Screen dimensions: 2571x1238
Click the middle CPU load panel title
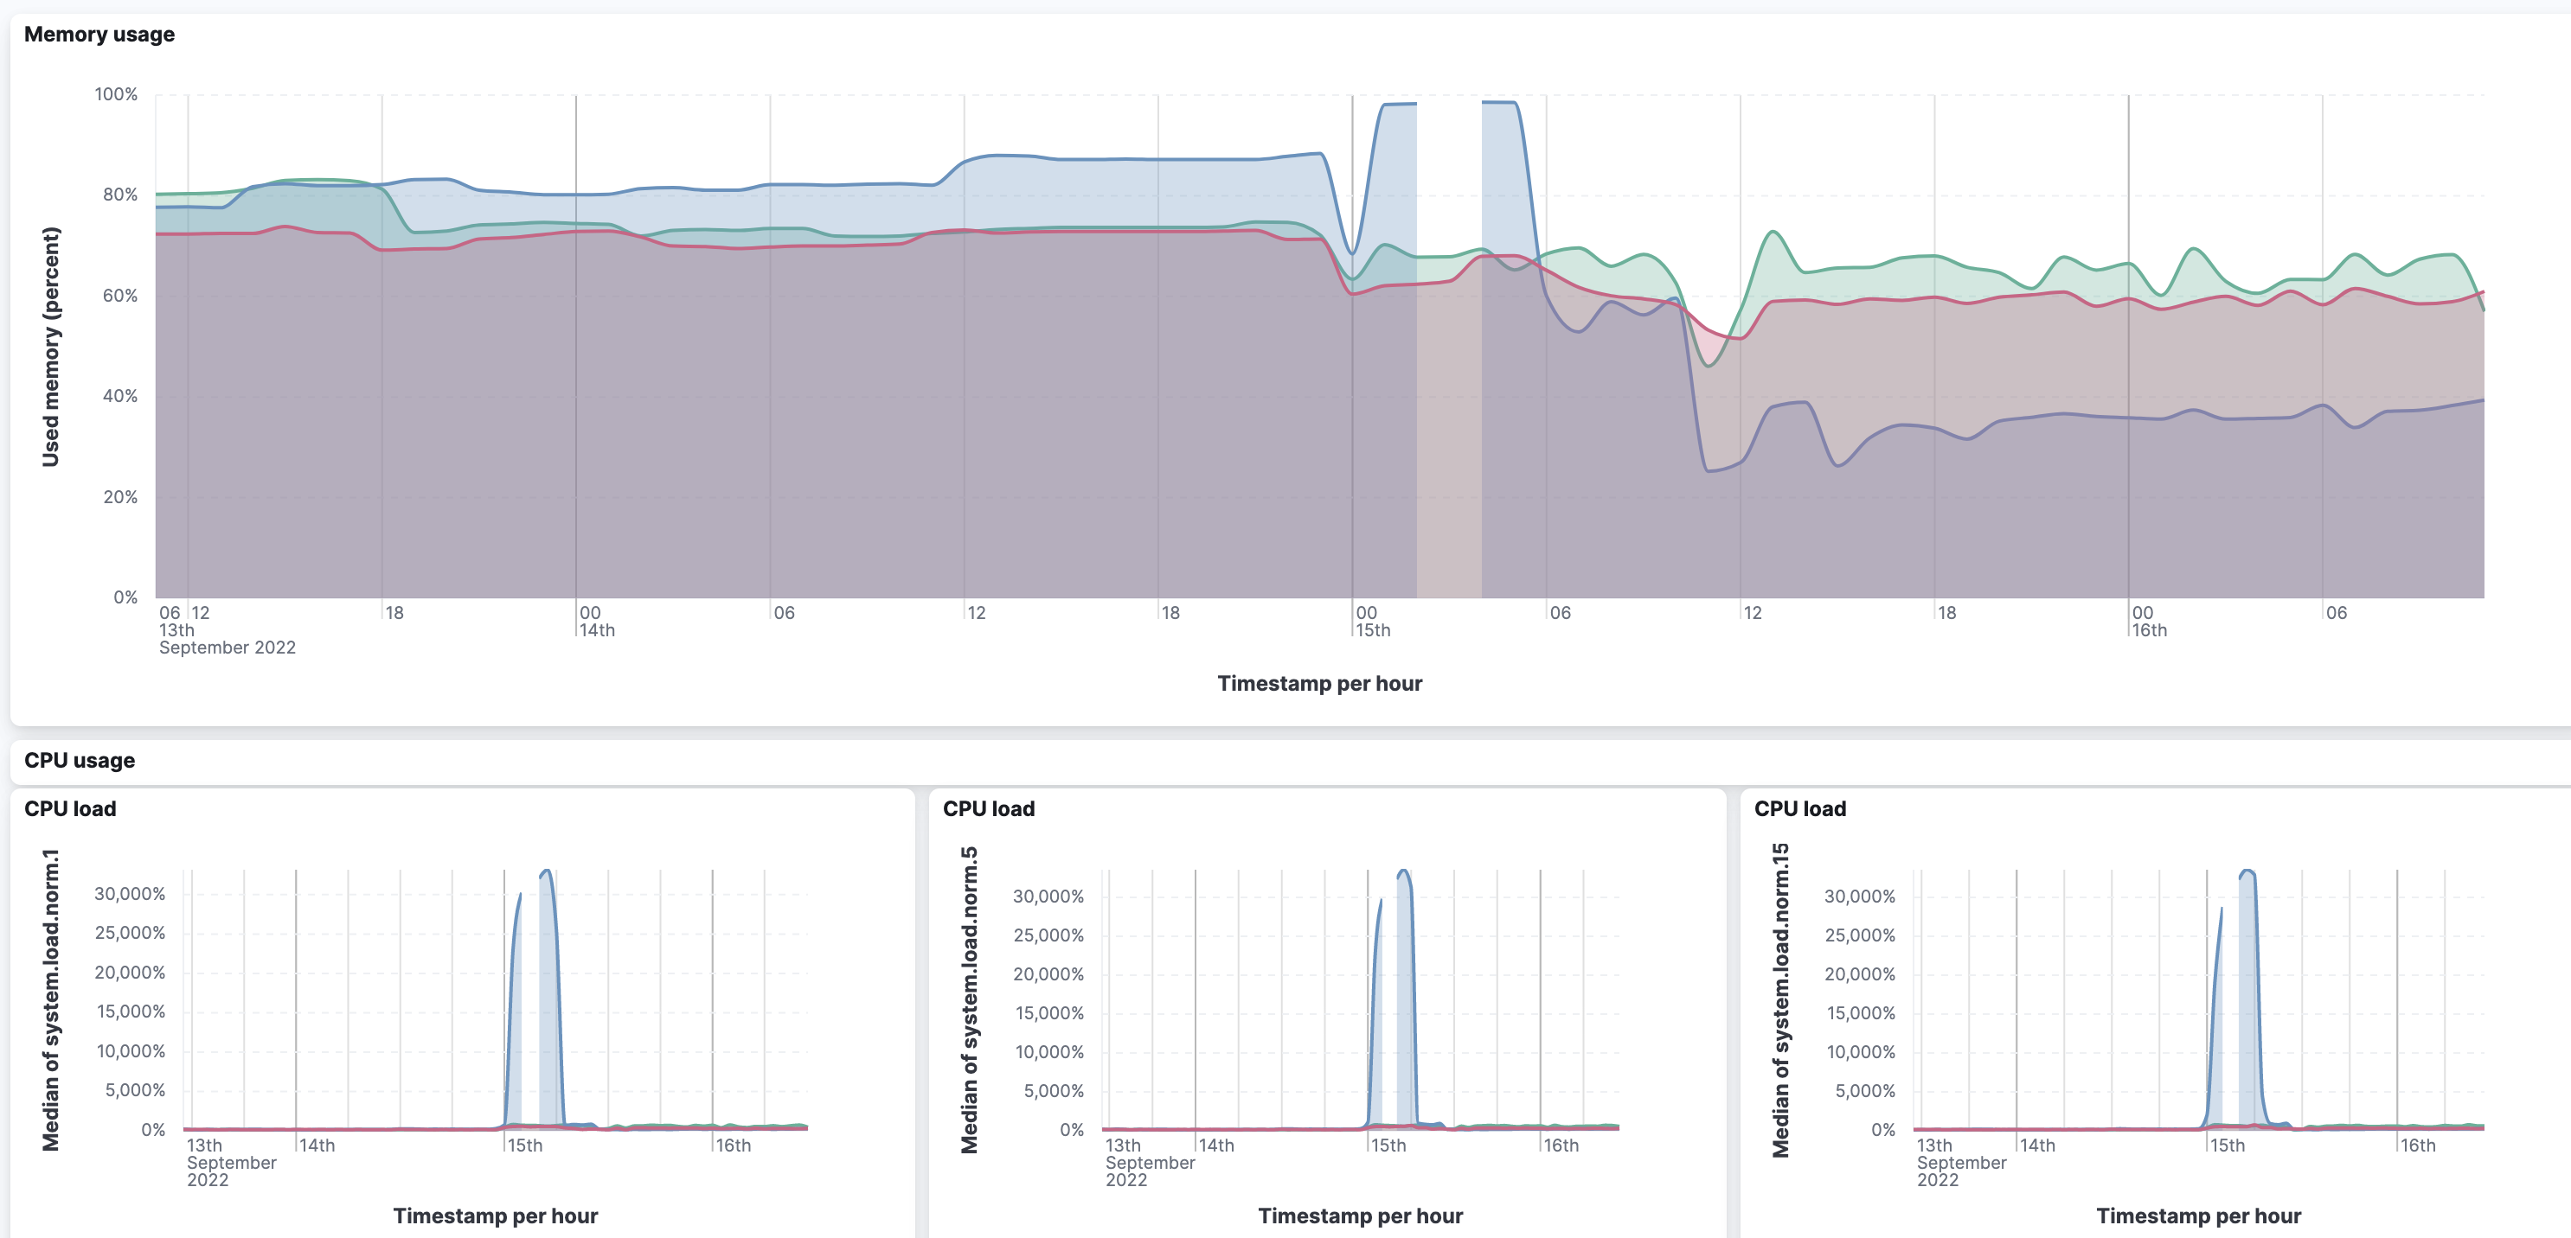pos(988,809)
